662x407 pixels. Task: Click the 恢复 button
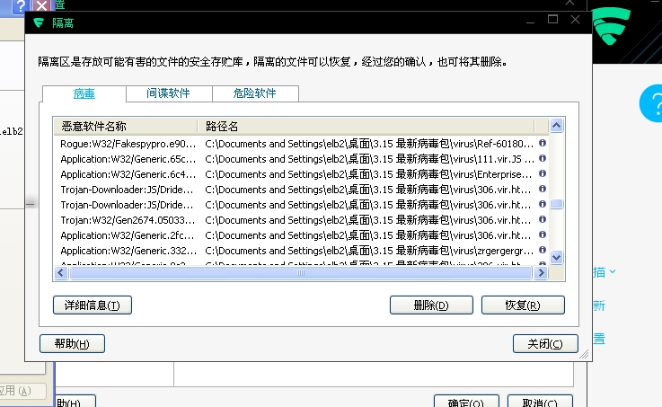pyautogui.click(x=523, y=305)
